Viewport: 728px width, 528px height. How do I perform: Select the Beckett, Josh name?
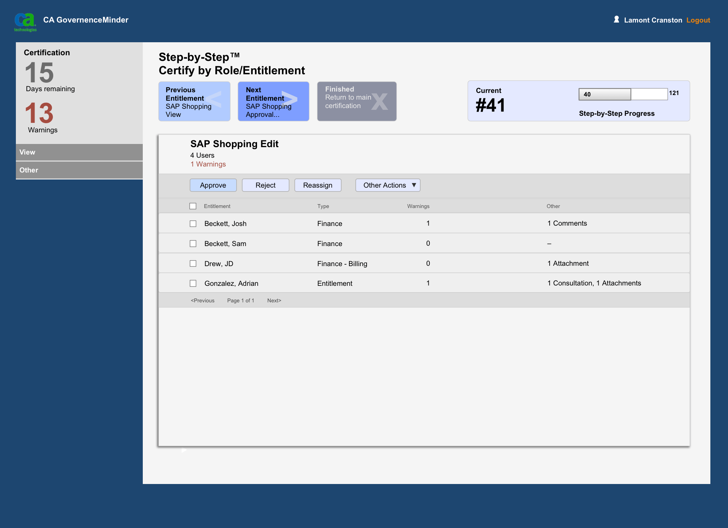point(225,224)
